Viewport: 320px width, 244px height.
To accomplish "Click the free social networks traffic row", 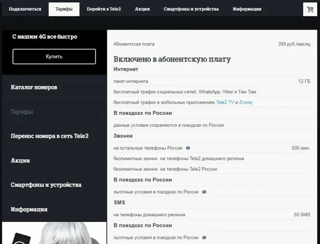I will click(185, 92).
